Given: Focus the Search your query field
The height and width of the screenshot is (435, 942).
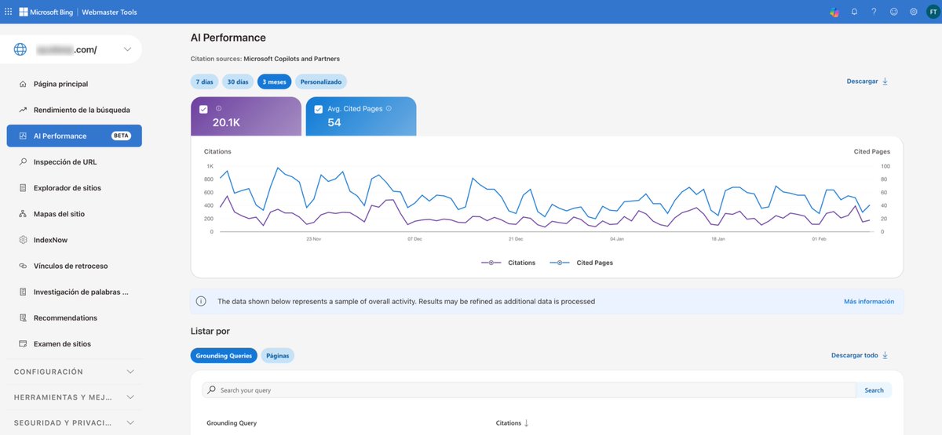Looking at the screenshot, I should [x=529, y=390].
